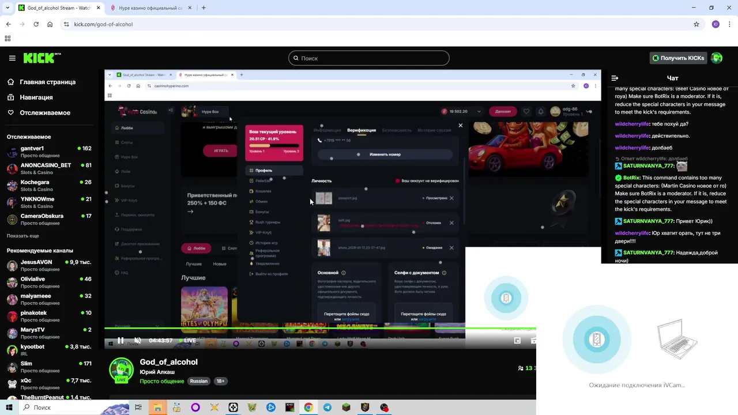Open CameraObskura channel
738x415 pixels.
[x=49, y=219]
